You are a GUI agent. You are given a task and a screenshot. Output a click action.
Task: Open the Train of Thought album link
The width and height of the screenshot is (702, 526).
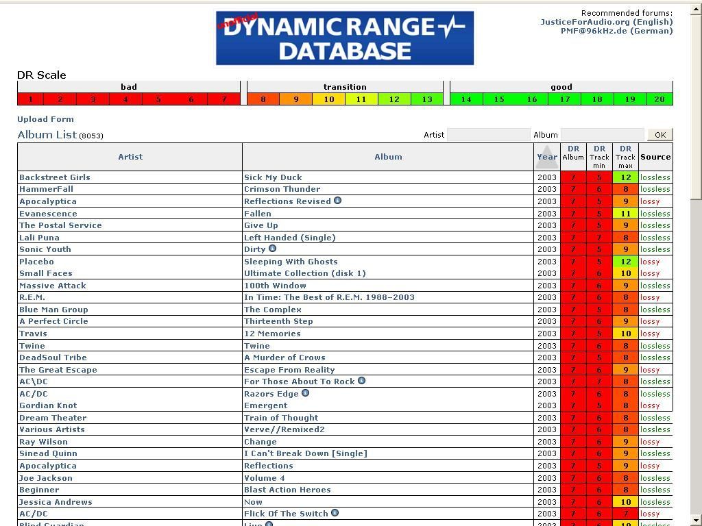click(281, 418)
